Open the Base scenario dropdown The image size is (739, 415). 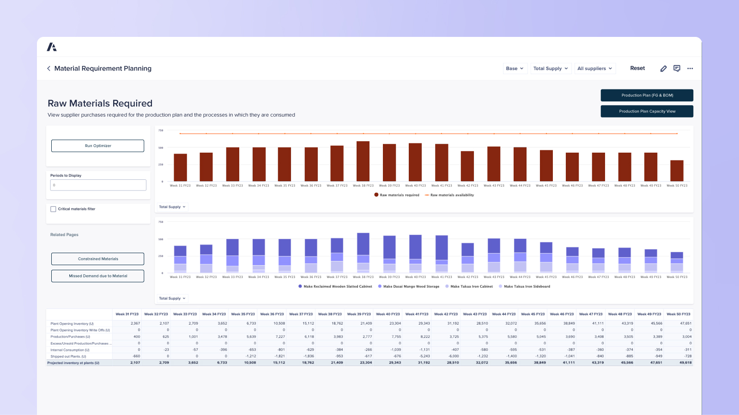click(515, 68)
